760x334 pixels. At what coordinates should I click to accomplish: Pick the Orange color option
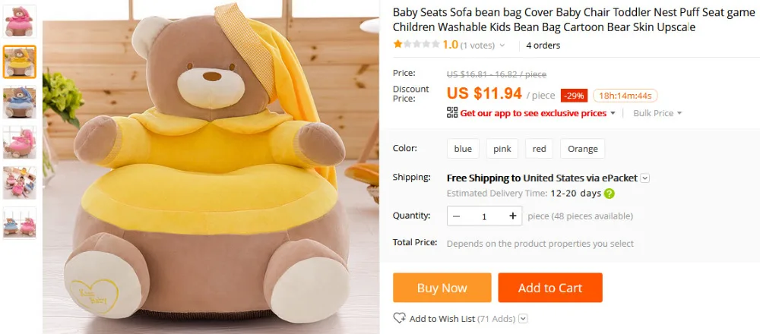click(x=583, y=149)
